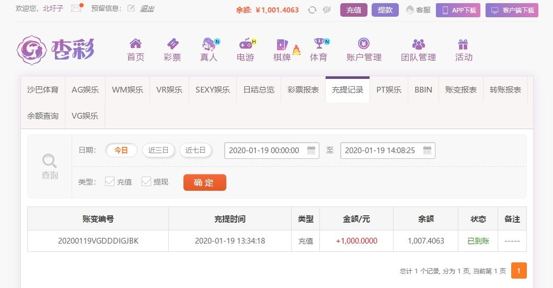Switch to 日结总览 tab
This screenshot has height=288, width=553.
[x=259, y=90]
